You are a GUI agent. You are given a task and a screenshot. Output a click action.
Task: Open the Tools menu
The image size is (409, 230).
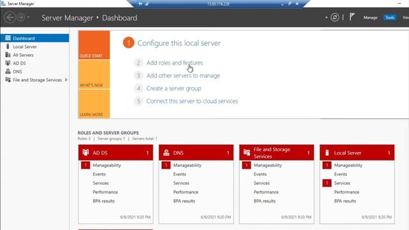click(390, 17)
